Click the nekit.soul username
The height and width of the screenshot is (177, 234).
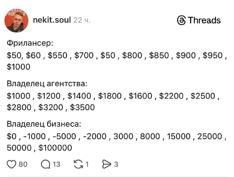[x=52, y=20]
